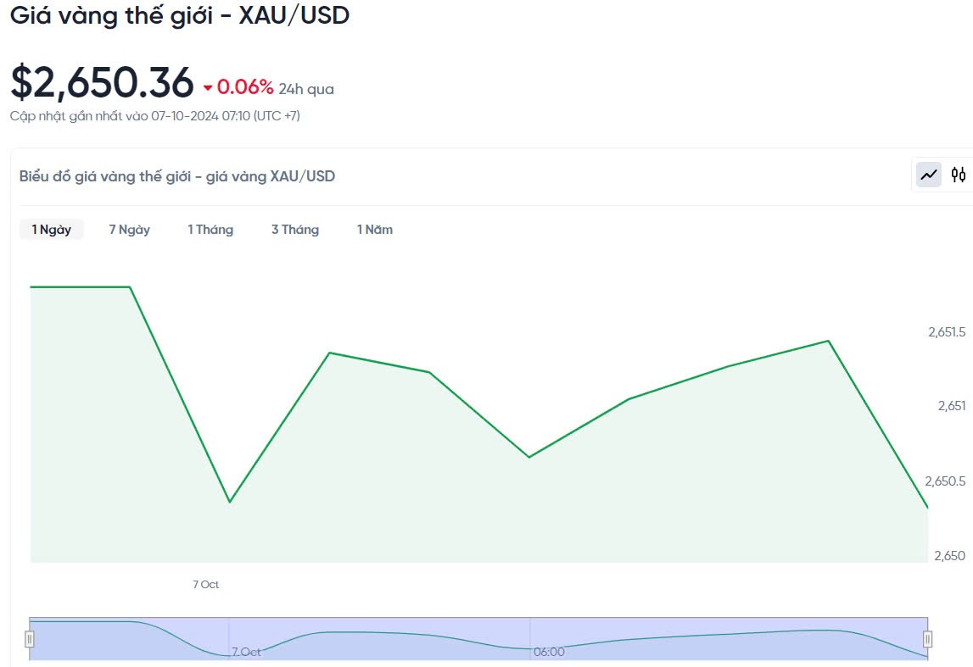Click the -0.06% change percentage
Image resolution: width=973 pixels, height=667 pixels.
coord(245,87)
